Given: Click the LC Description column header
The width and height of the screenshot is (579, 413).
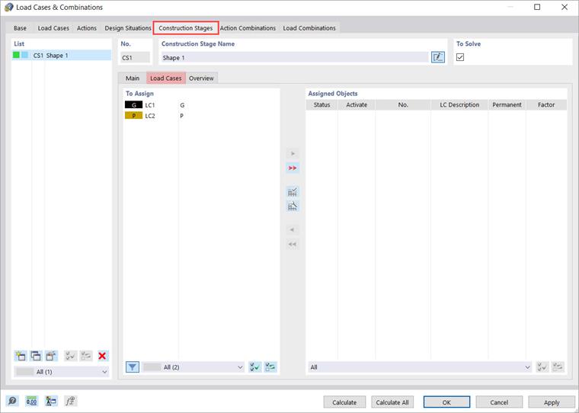Looking at the screenshot, I should [459, 105].
